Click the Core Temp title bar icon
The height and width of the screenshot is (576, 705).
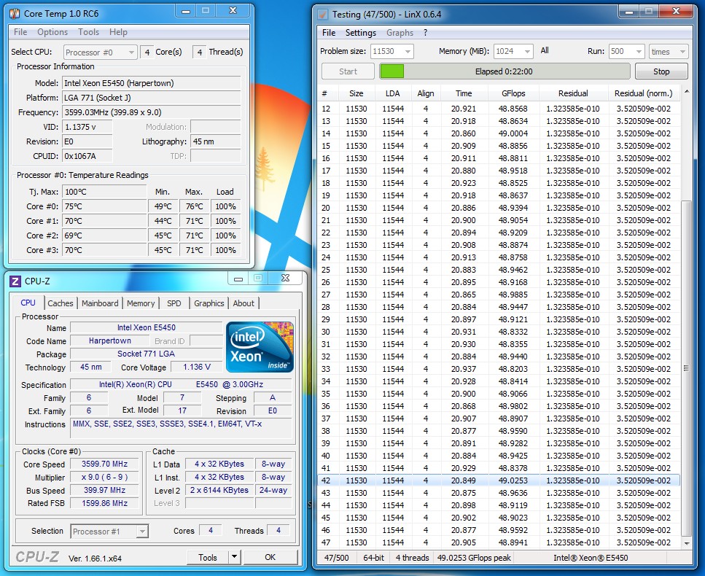click(15, 14)
